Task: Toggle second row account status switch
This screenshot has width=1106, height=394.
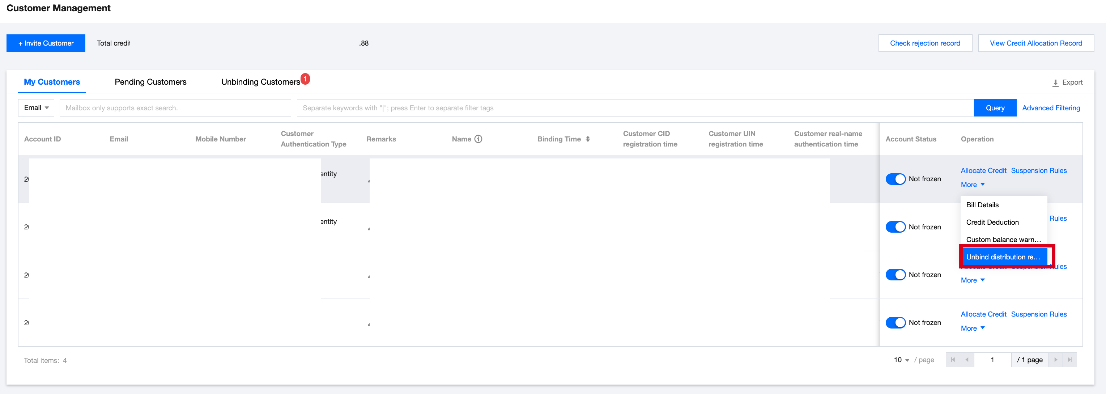Action: 895,227
